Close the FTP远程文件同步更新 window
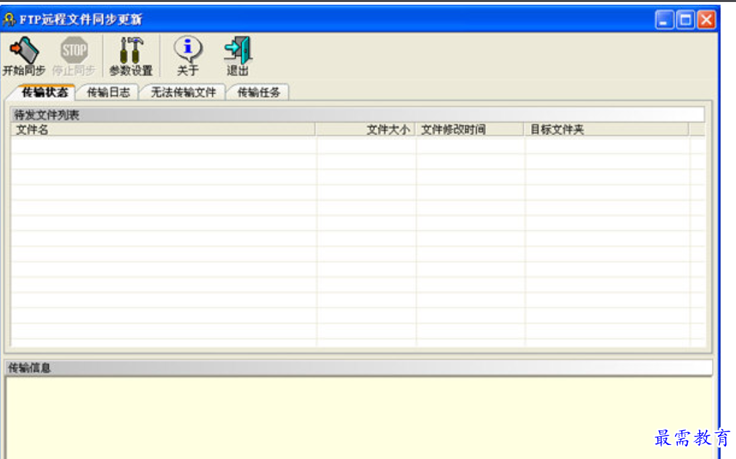Screen dimensions: 736x459 click(x=707, y=19)
